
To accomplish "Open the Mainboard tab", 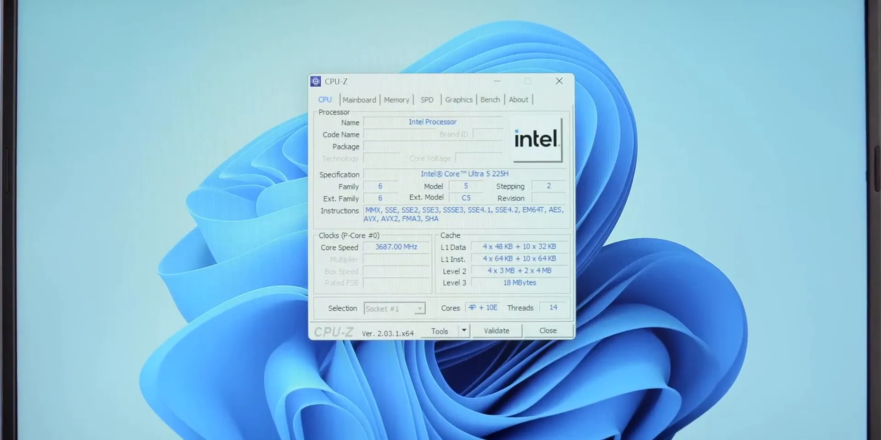I will (x=359, y=99).
